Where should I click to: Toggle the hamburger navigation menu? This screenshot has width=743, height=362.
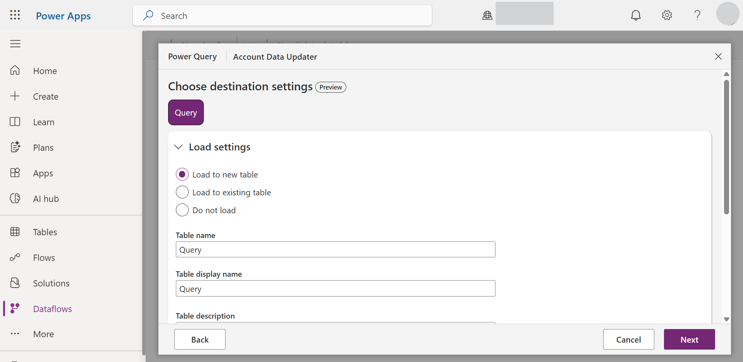pos(15,44)
